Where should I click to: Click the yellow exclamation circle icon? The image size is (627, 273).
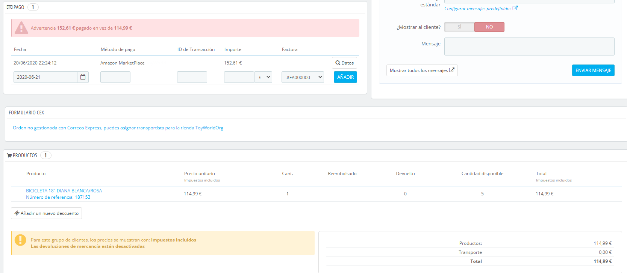[20, 240]
